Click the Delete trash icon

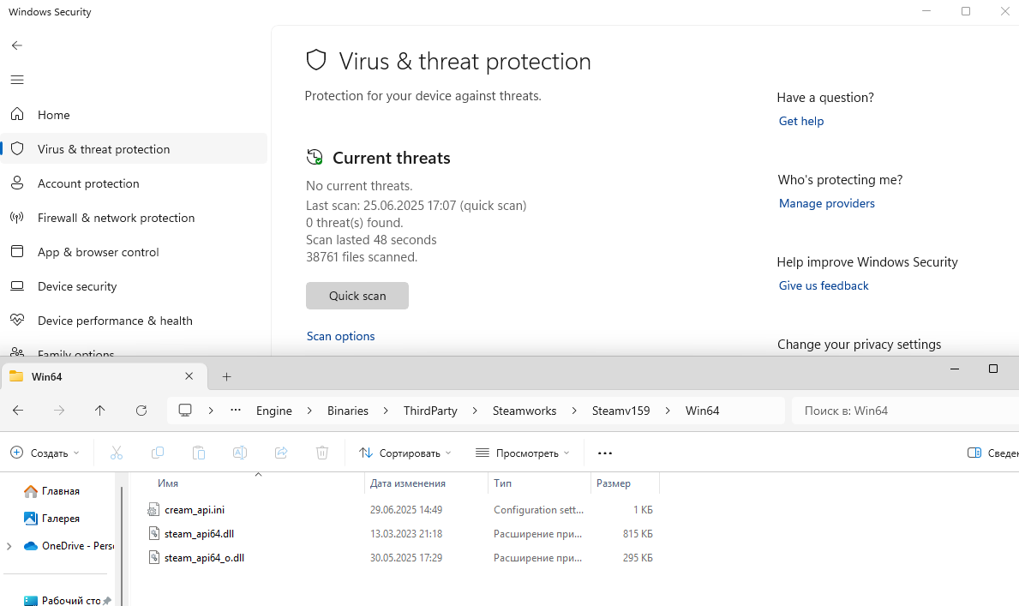(x=322, y=453)
